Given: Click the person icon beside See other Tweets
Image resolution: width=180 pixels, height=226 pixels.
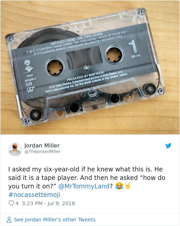Looking at the screenshot, I should coord(9,220).
